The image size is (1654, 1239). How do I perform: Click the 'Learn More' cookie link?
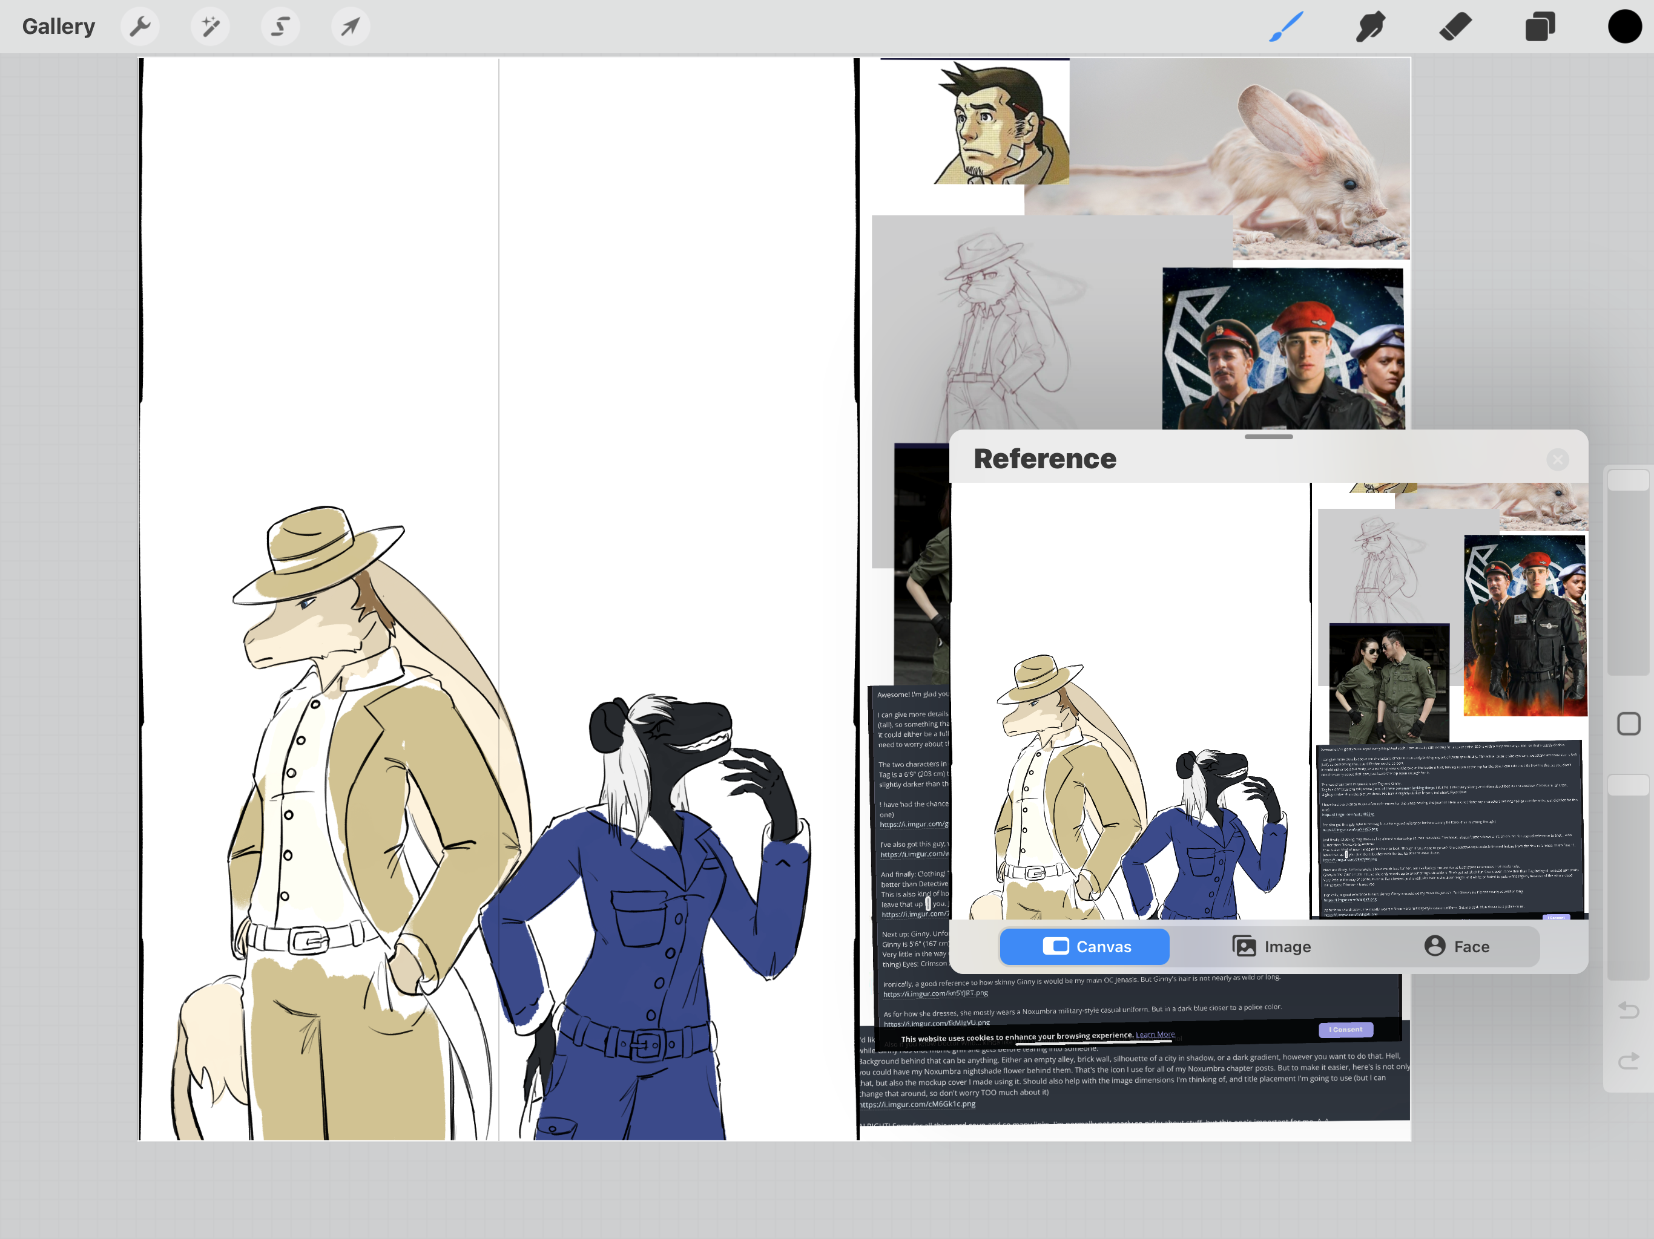1155,1035
